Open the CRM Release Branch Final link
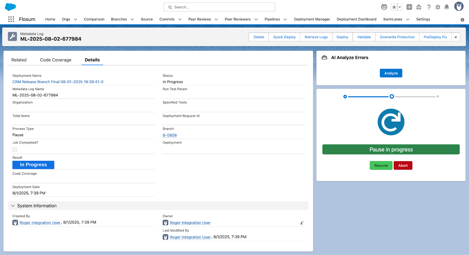469x255 pixels. coord(58,82)
